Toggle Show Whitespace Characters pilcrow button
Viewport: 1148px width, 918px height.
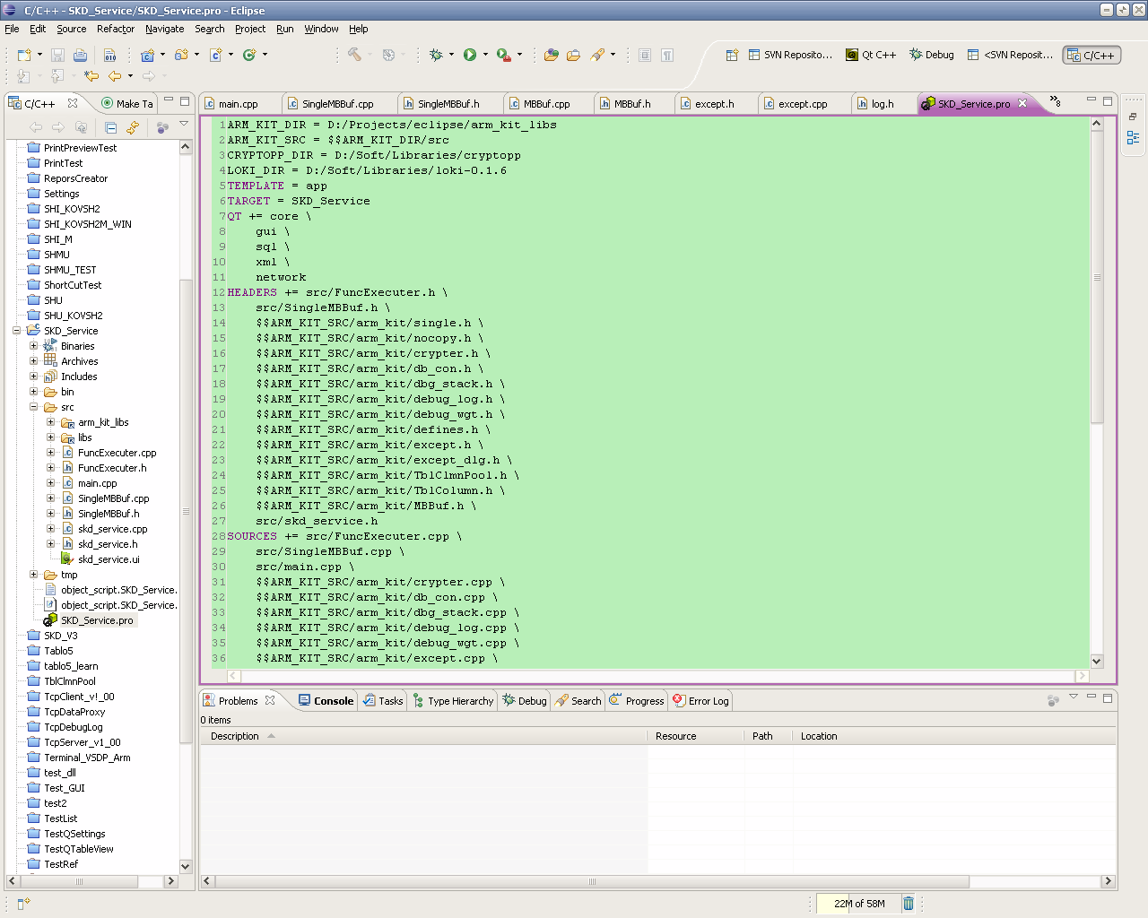pos(667,55)
